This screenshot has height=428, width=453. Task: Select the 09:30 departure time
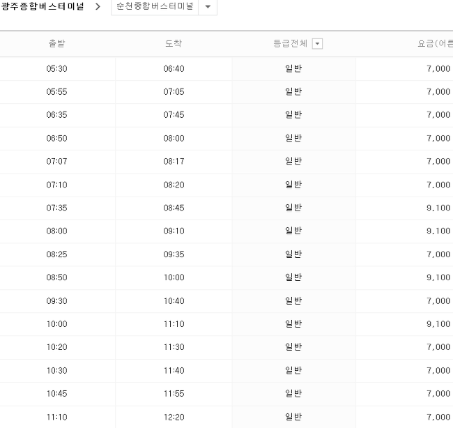[56, 301]
